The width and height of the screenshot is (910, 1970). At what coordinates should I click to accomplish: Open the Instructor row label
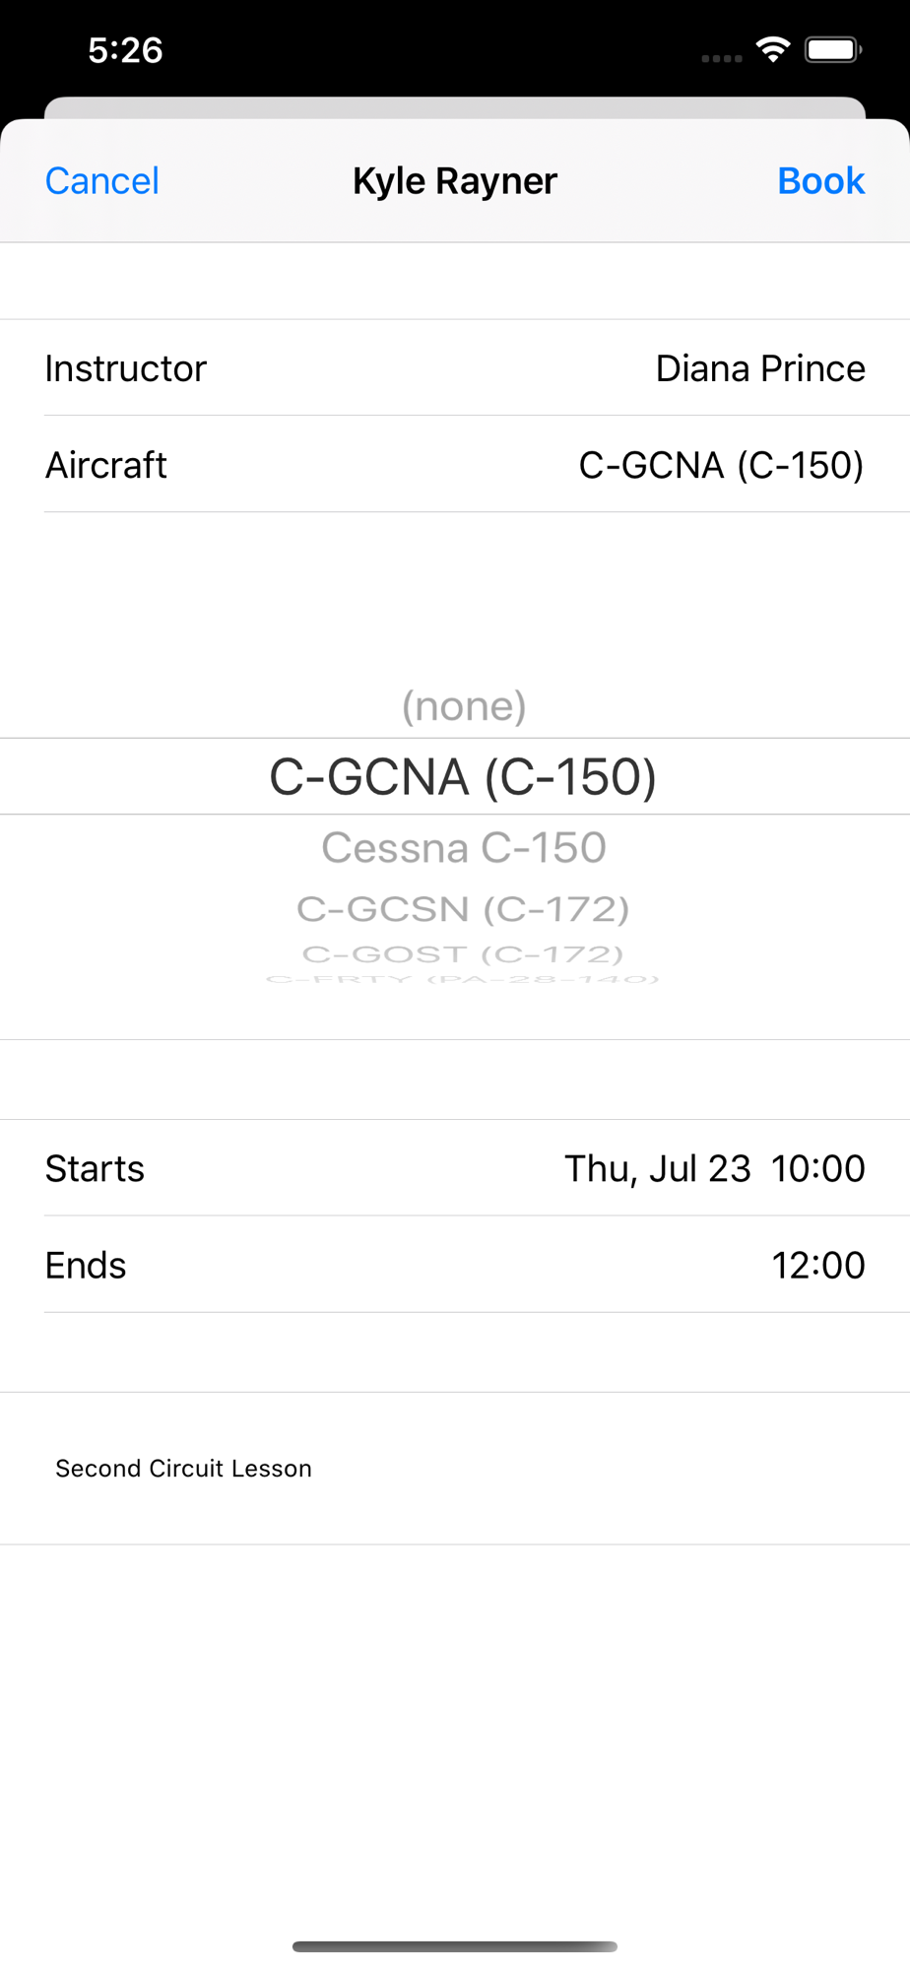pyautogui.click(x=126, y=368)
